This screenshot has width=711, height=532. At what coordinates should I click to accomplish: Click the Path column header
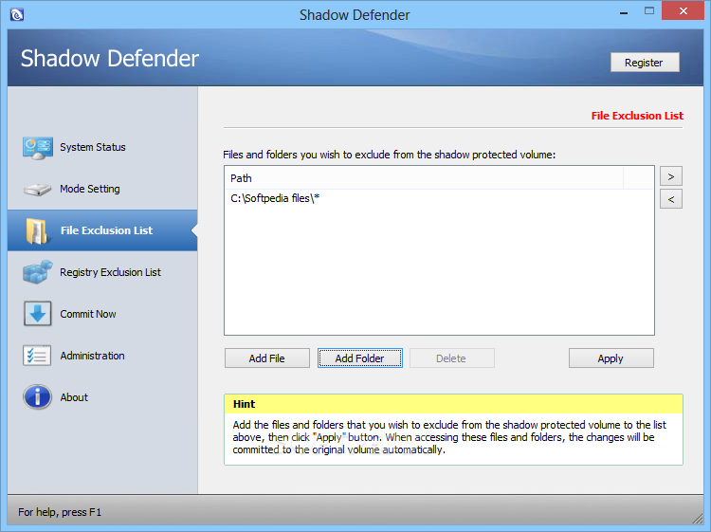pos(424,178)
